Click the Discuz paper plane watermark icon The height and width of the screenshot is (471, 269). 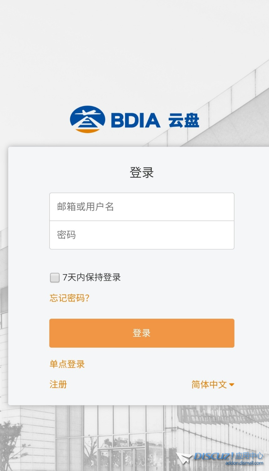[184, 458]
